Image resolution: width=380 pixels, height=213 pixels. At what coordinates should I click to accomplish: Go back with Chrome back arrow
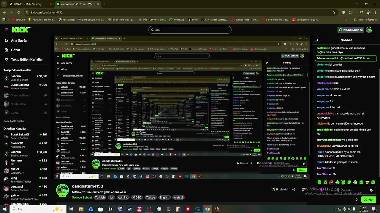coord(4,12)
